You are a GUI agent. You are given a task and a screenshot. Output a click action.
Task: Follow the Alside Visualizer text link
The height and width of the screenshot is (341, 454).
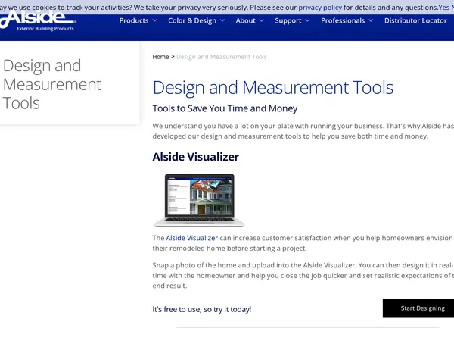191,238
